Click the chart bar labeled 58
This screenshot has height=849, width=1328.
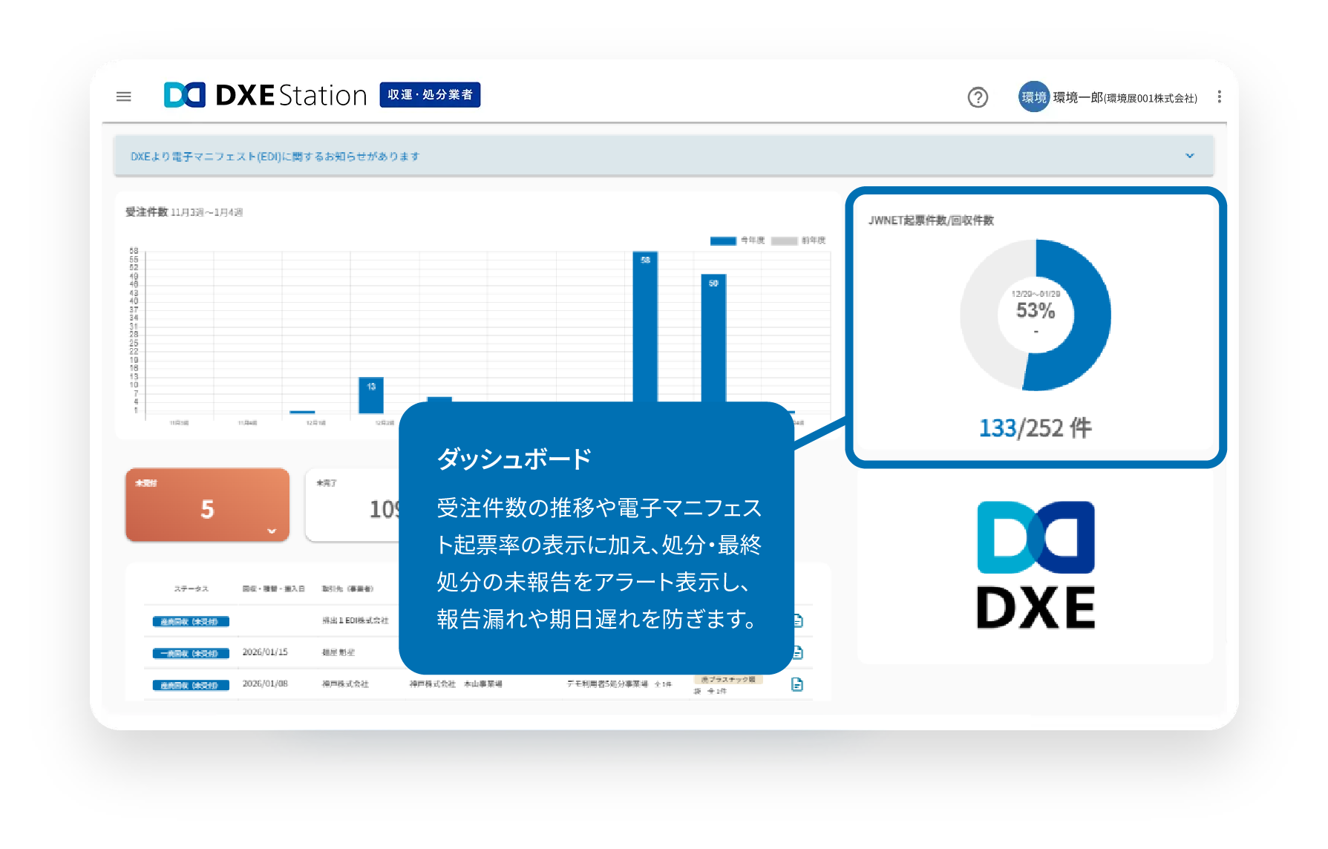(645, 327)
